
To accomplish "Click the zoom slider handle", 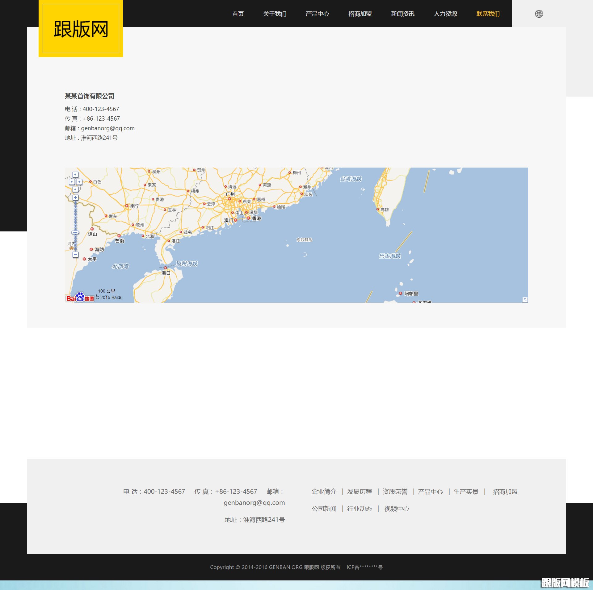I will [75, 232].
